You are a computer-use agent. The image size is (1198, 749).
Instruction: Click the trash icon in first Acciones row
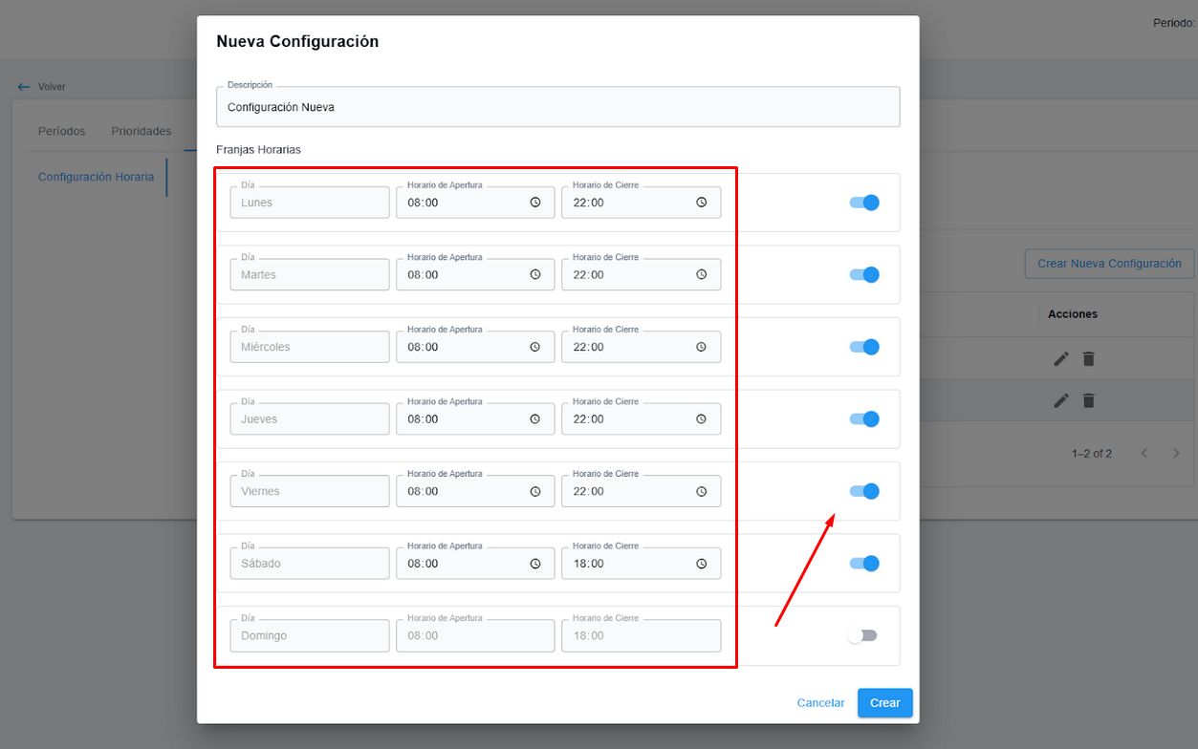tap(1088, 359)
